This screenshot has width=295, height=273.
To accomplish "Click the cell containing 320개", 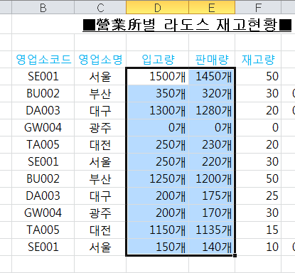I will pyautogui.click(x=212, y=93).
